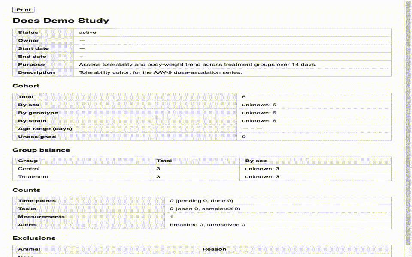Click the 'Measurements' row label
Viewport: 412px width, 257px height.
tap(41, 217)
